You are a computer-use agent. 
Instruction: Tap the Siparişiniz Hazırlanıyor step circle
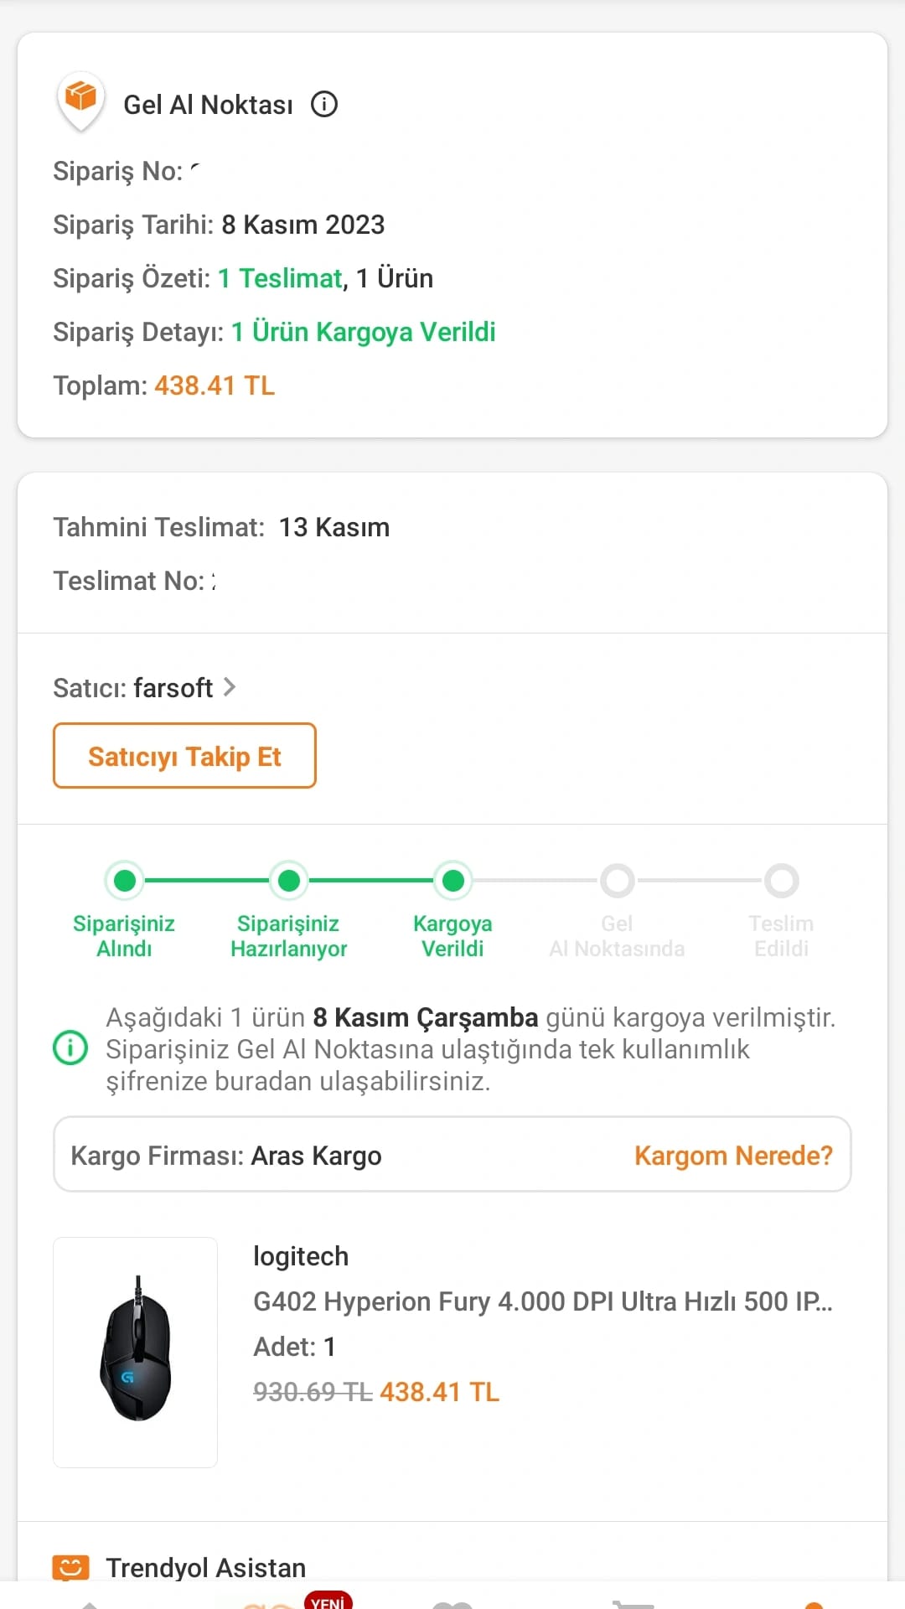(289, 881)
